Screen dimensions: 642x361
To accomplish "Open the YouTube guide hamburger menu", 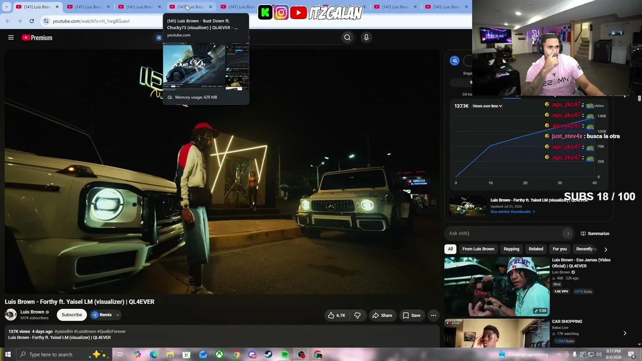I will 11,38.
